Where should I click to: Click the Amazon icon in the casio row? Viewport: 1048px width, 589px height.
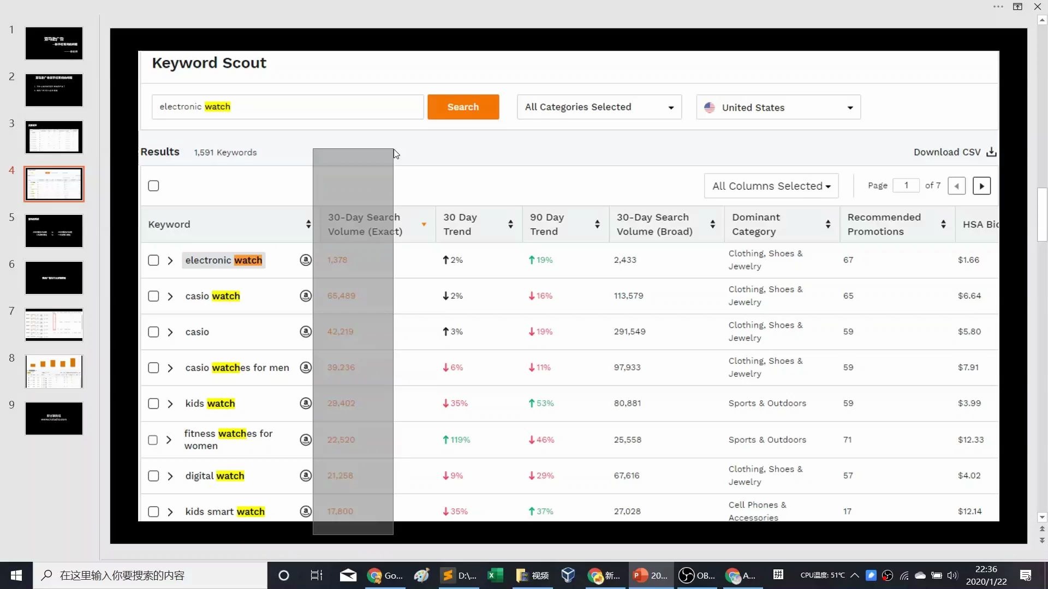pyautogui.click(x=306, y=332)
